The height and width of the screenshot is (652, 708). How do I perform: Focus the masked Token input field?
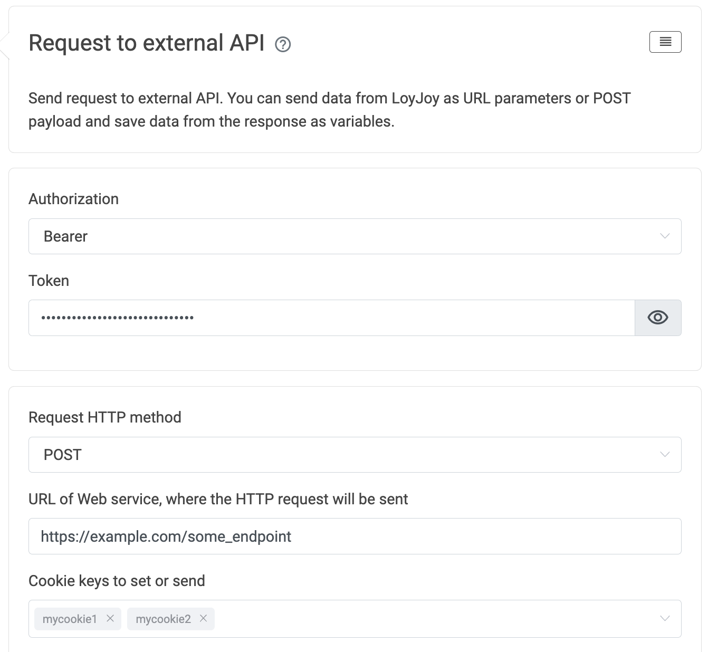tap(331, 318)
